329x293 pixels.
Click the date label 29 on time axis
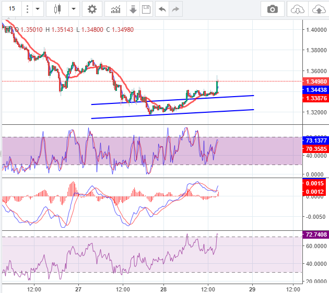(x=252, y=289)
